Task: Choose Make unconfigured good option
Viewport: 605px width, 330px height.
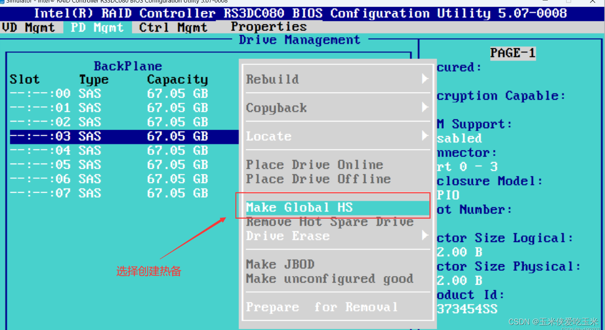Action: [330, 279]
